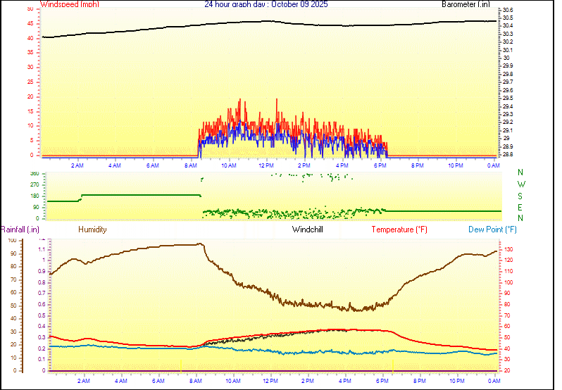Select the brown Humidity legend label
Viewport: 562px width, 390px height.
click(92, 229)
